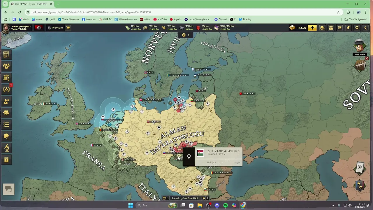This screenshot has height=210, width=373.
Task: Open a new browser tab
Action: (x=58, y=4)
